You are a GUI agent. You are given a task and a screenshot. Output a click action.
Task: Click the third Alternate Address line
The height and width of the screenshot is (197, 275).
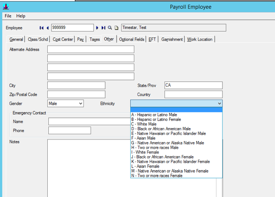[91, 67]
